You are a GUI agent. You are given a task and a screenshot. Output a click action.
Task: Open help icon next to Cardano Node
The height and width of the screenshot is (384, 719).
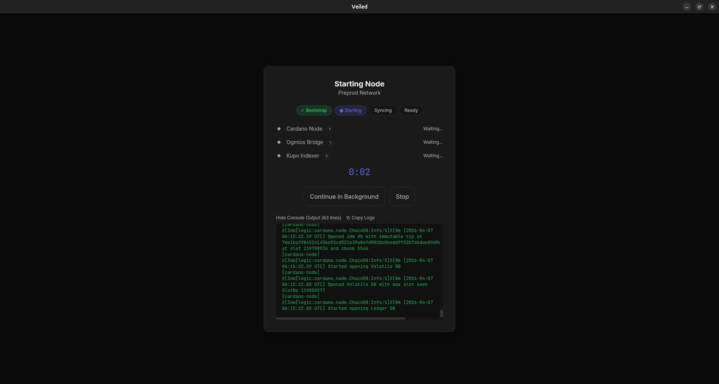click(x=330, y=129)
